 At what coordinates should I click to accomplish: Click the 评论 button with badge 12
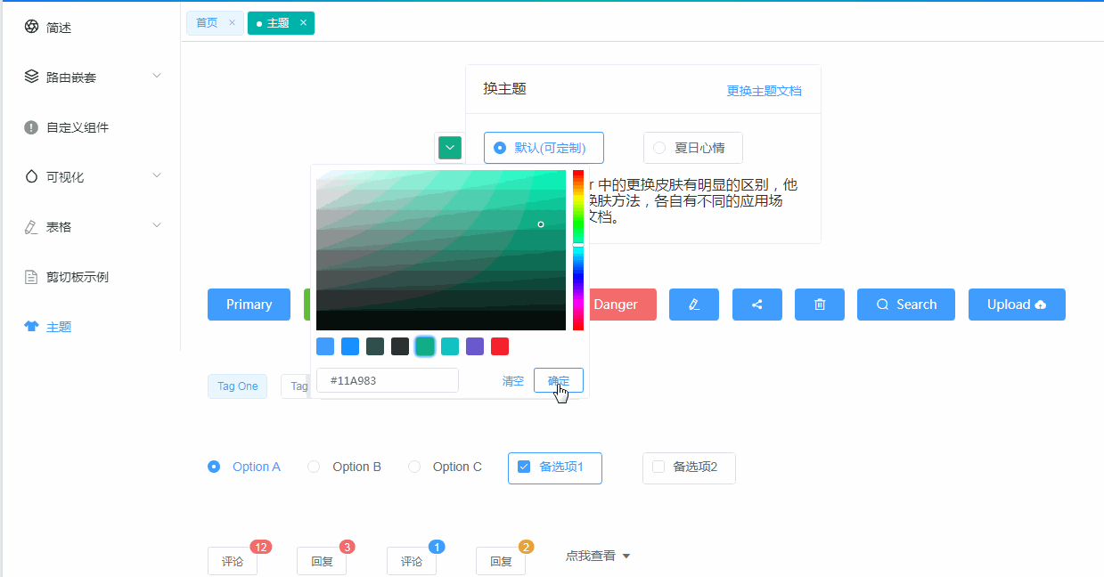tap(233, 561)
